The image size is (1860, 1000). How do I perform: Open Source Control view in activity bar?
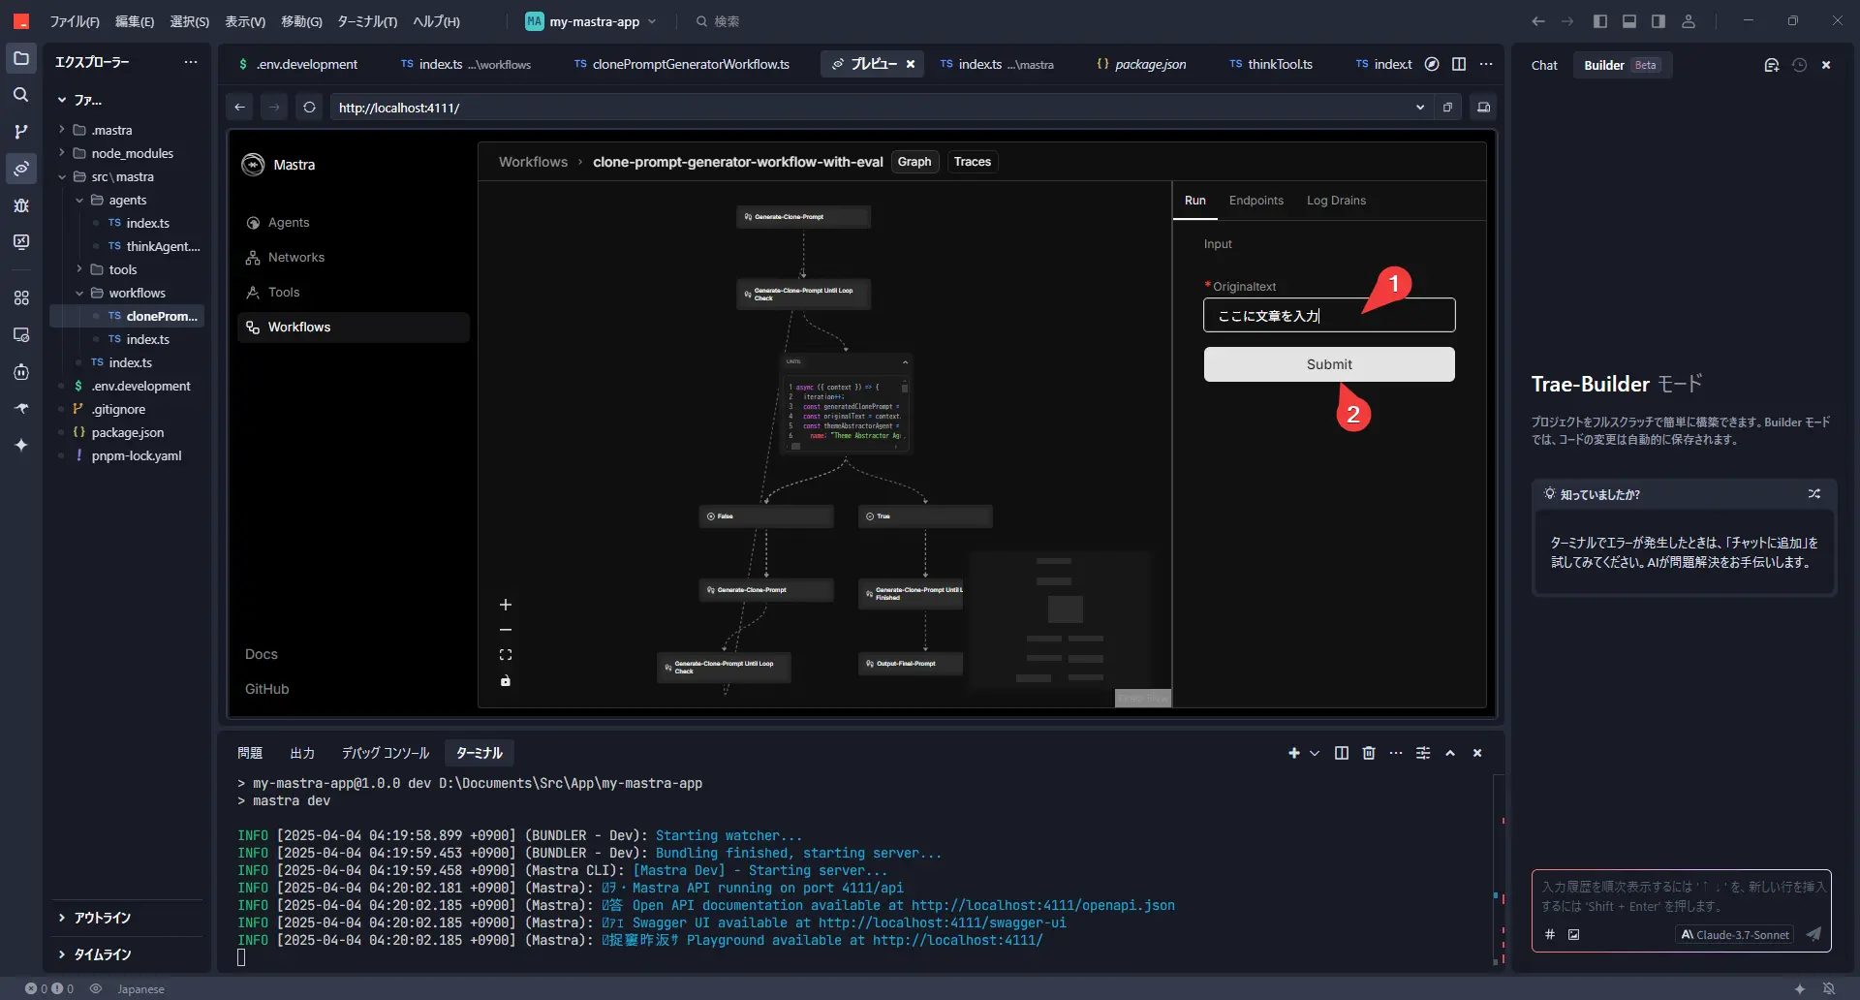pyautogui.click(x=20, y=132)
